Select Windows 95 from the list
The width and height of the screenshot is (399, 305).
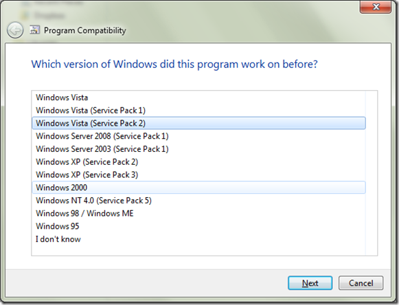[x=198, y=226]
